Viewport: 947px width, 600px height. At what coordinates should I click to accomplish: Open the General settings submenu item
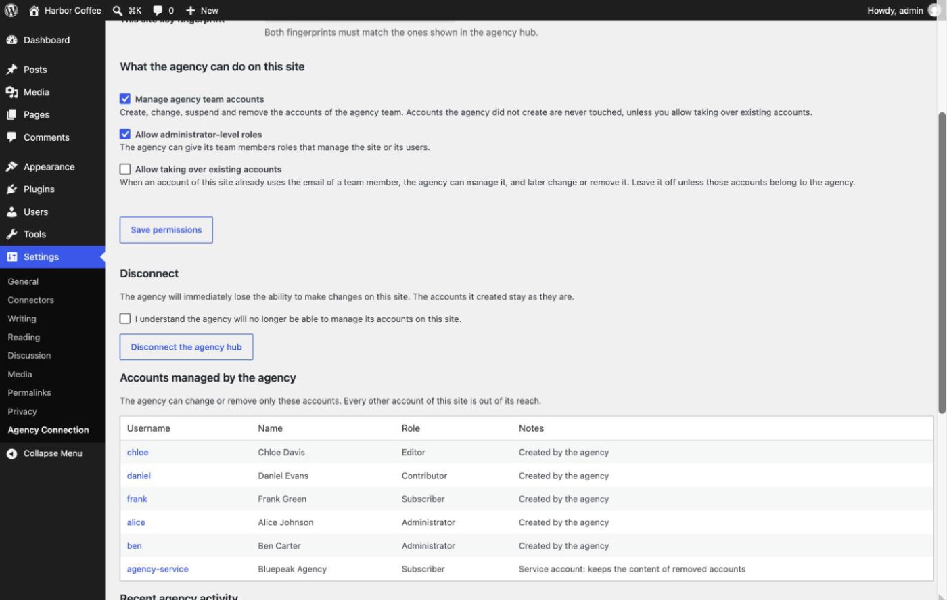(x=23, y=281)
